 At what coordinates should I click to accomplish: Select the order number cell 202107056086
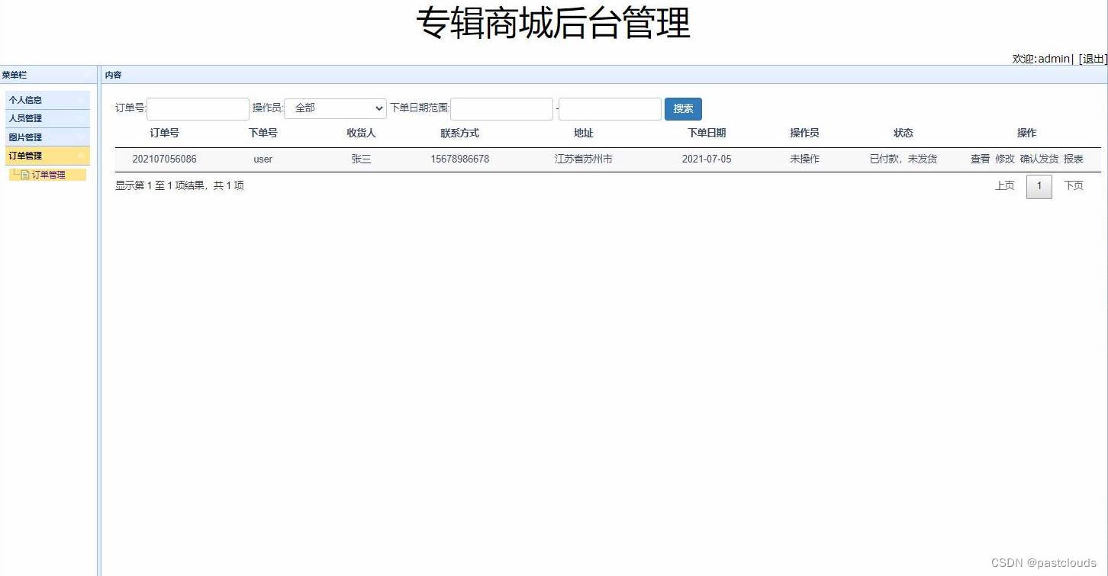coord(164,159)
